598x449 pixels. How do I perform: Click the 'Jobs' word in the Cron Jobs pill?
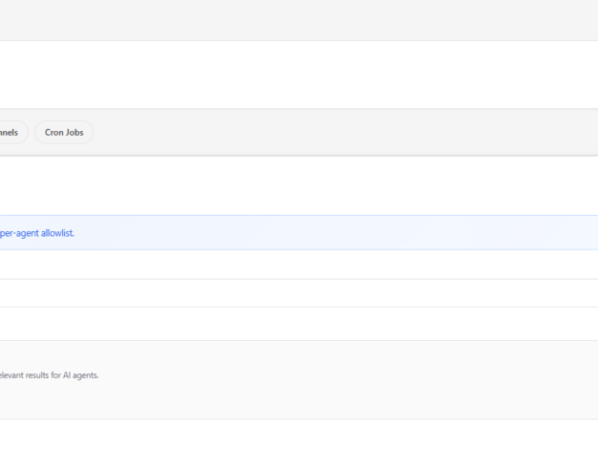[75, 133]
